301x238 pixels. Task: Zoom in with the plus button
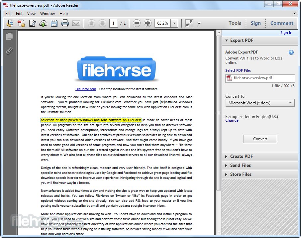tap(148, 23)
